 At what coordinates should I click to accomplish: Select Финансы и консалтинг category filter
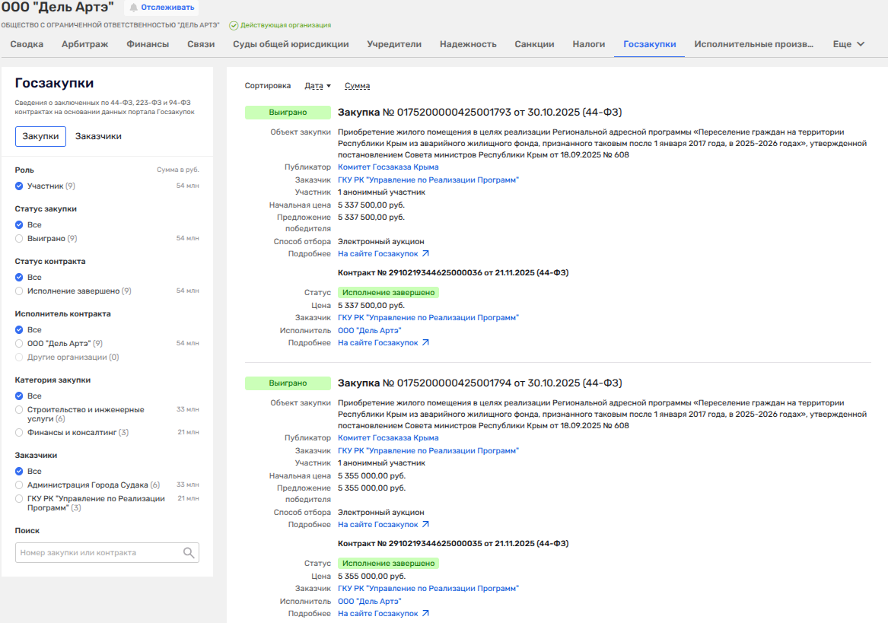click(x=20, y=432)
